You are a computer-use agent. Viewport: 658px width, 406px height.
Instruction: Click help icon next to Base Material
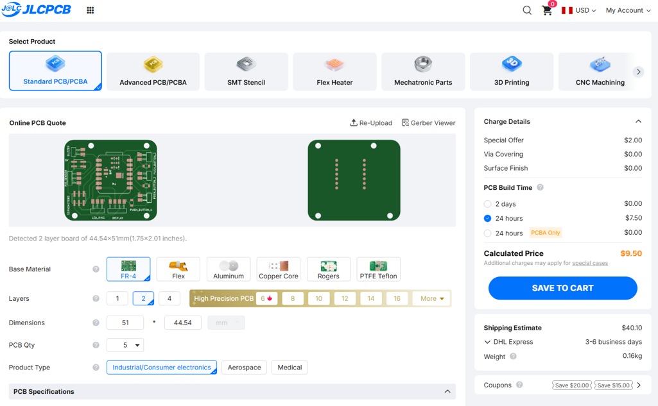[x=96, y=269]
